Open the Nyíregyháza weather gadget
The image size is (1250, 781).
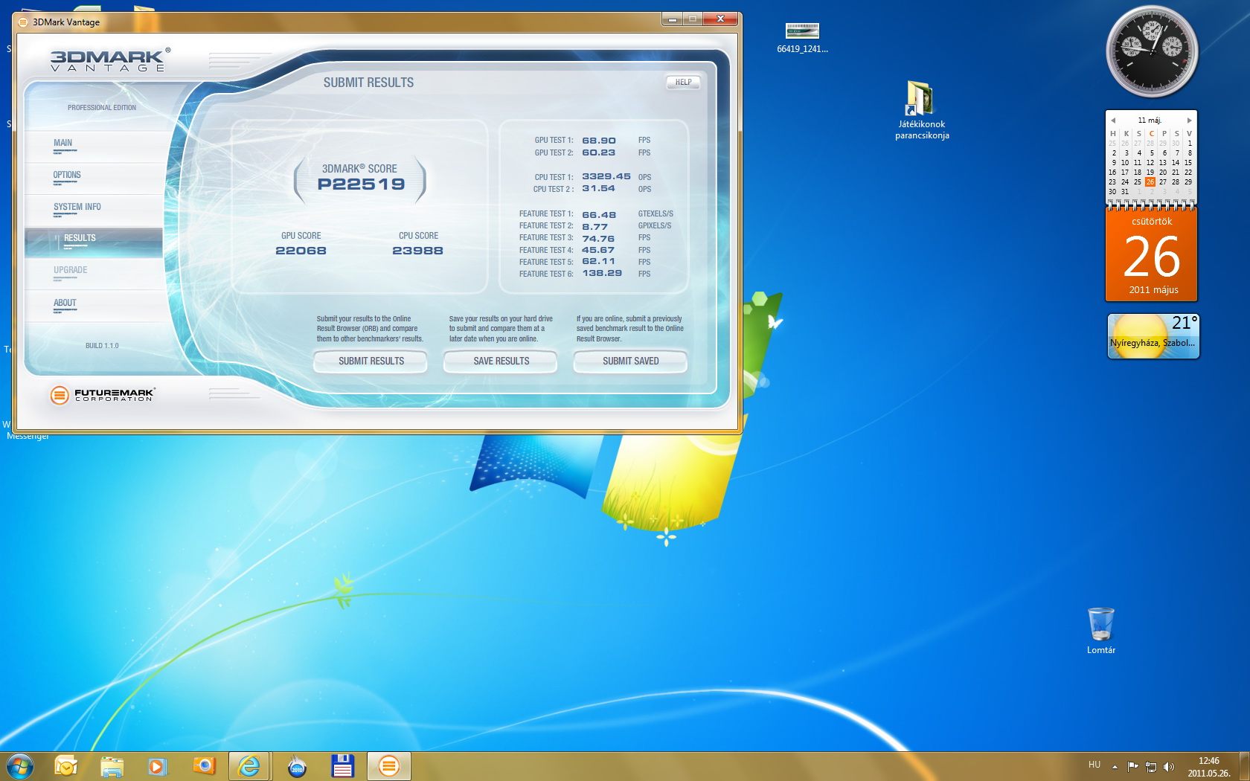[1153, 336]
